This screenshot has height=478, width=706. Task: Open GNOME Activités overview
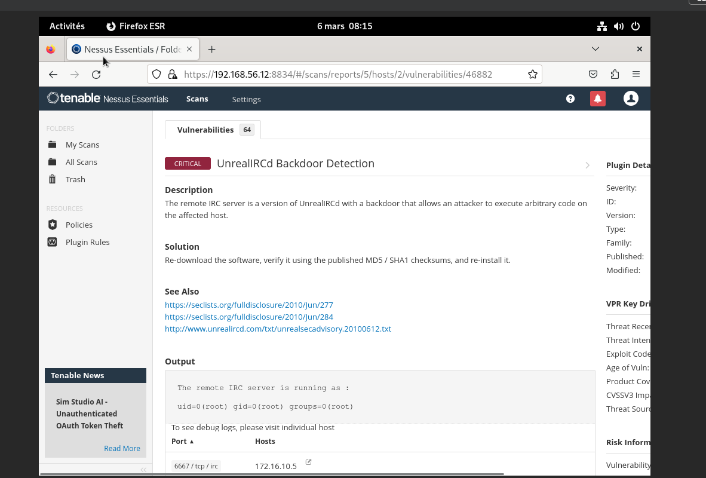click(67, 26)
